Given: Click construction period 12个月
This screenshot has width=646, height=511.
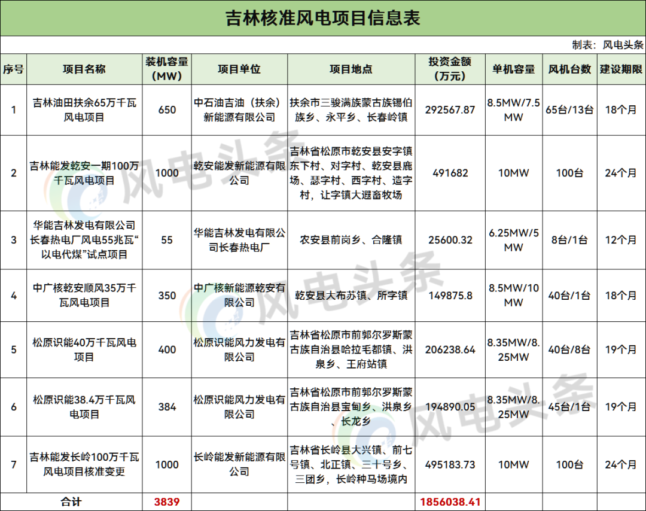Looking at the screenshot, I should [x=621, y=240].
